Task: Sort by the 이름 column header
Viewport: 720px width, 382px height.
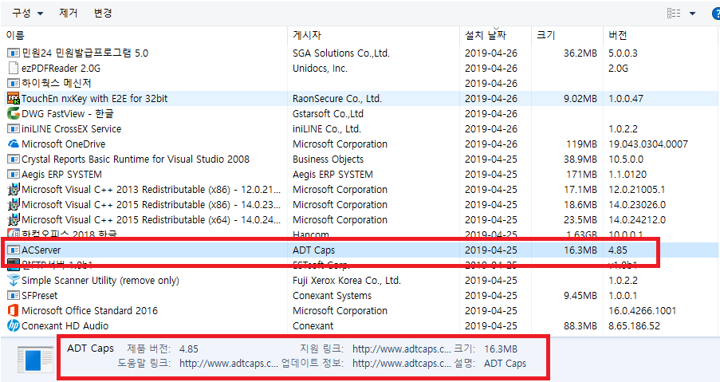Action: [x=15, y=35]
